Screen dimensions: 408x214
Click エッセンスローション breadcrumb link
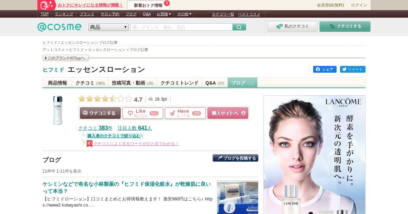pyautogui.click(x=107, y=50)
